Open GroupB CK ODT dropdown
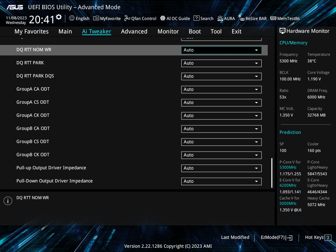 click(221, 155)
